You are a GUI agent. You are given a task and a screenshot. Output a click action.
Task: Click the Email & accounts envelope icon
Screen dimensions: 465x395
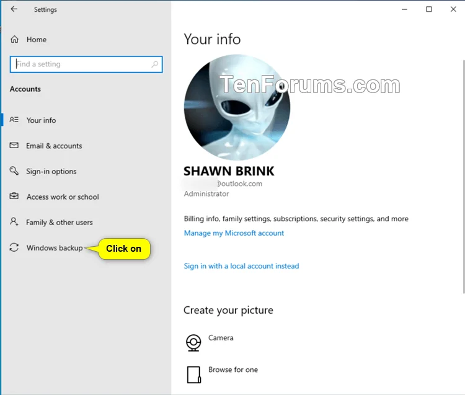click(x=14, y=145)
